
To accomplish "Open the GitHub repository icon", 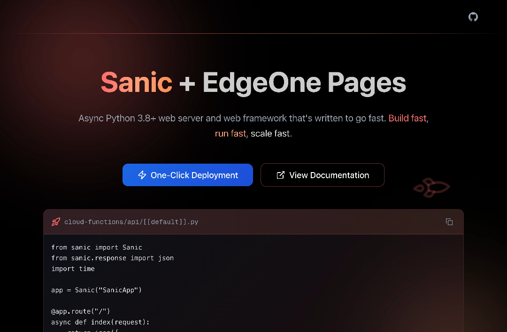I will point(473,17).
